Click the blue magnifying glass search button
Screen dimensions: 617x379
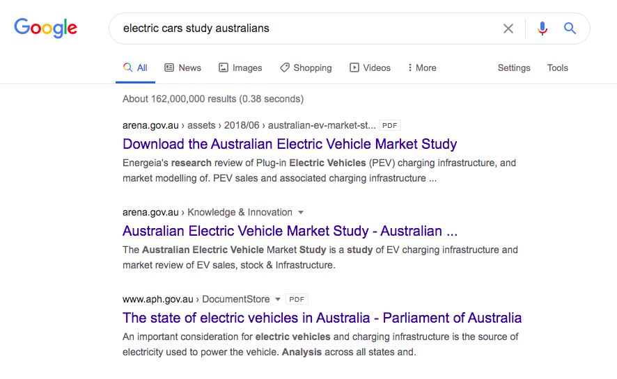570,29
